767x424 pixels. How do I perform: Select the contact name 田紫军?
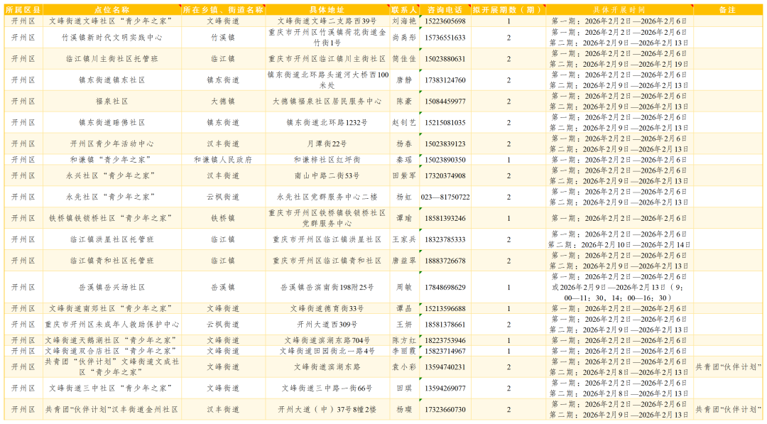click(x=404, y=175)
